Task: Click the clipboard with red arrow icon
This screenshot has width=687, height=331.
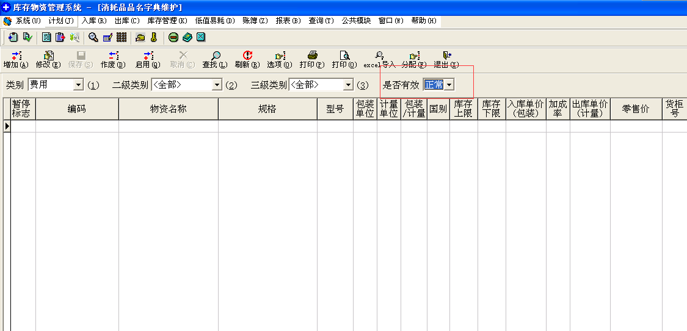Action: (60, 37)
